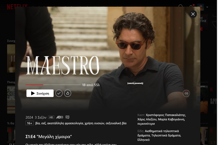
Task: Open cast member Μαρία Καβογιάννη
Action: (171, 119)
